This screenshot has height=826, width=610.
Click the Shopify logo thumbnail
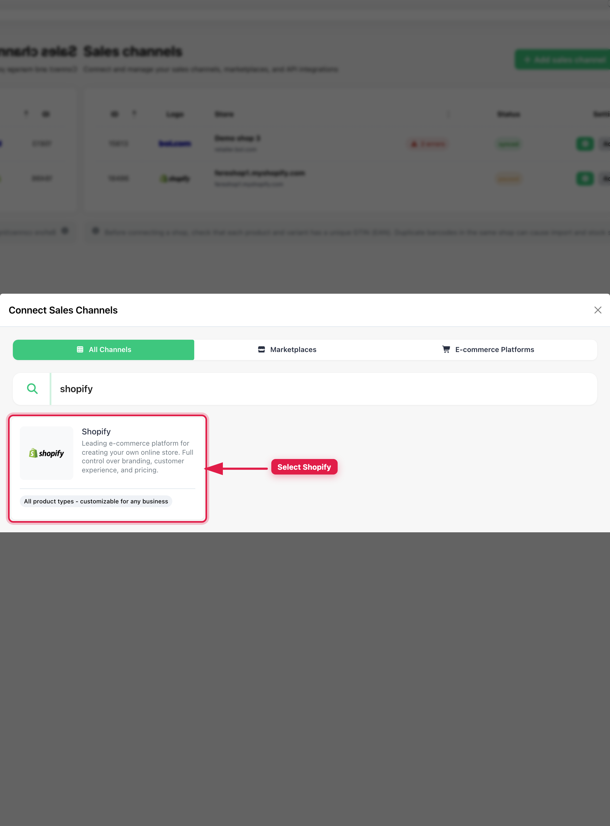click(47, 453)
